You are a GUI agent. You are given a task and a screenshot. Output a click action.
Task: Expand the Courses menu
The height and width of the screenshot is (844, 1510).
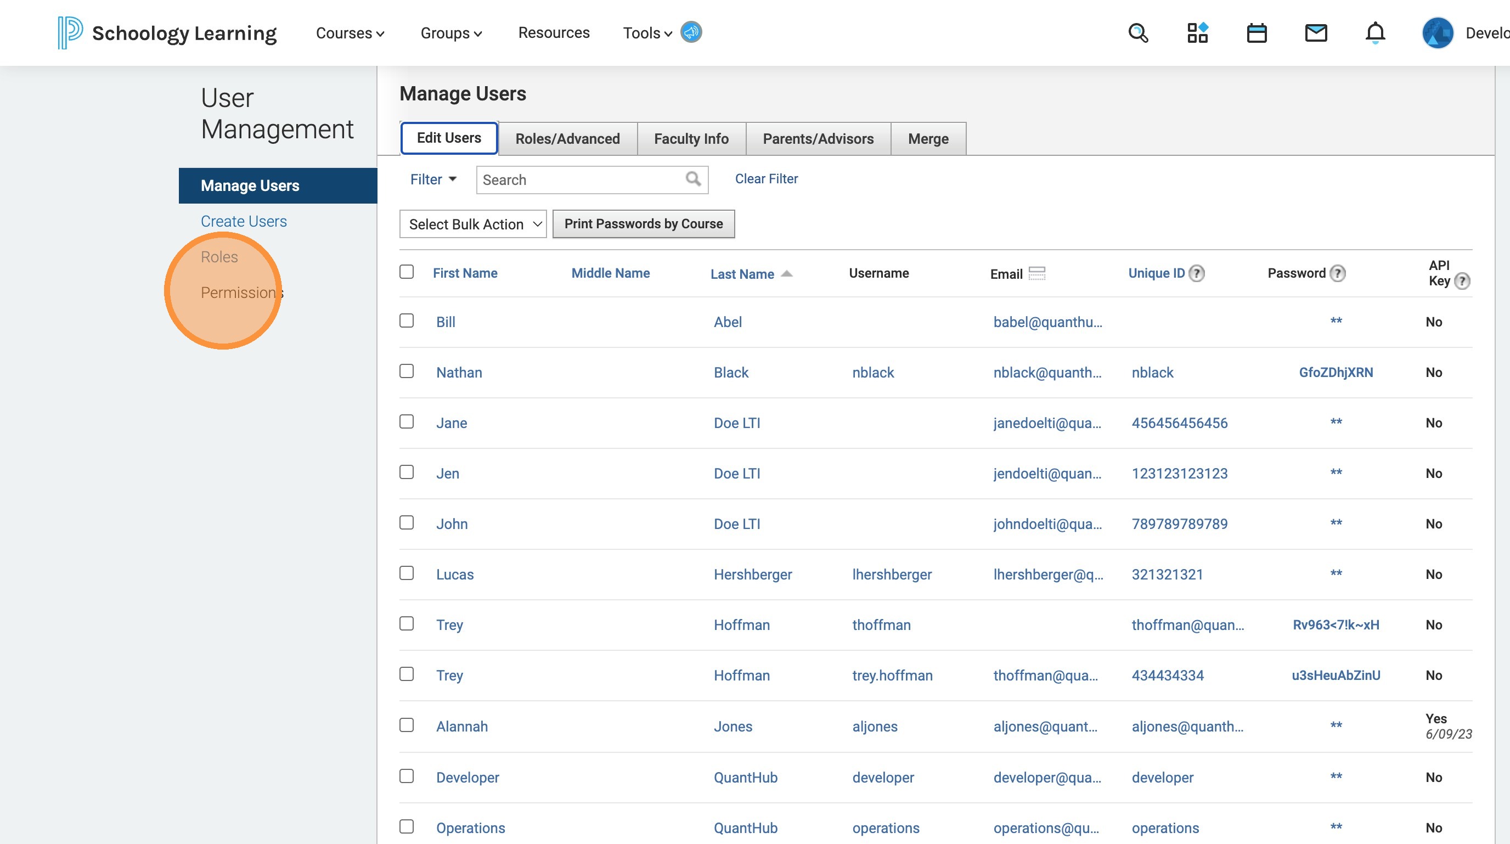(x=350, y=33)
